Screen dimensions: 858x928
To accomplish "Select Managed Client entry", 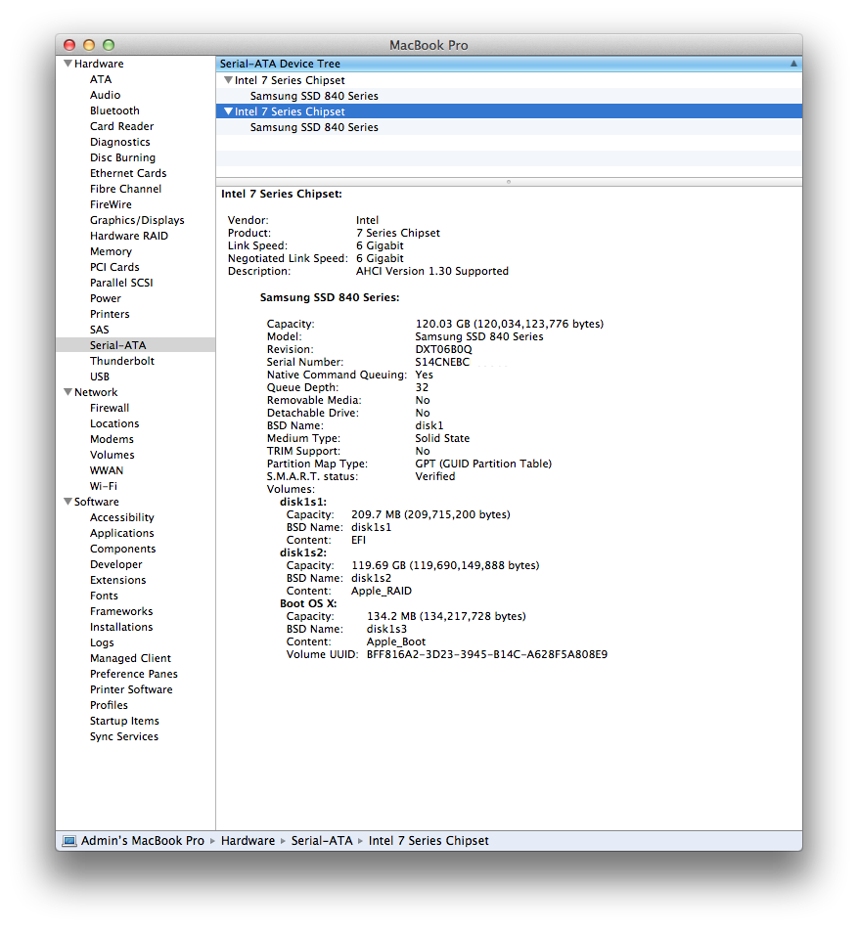I will [130, 658].
